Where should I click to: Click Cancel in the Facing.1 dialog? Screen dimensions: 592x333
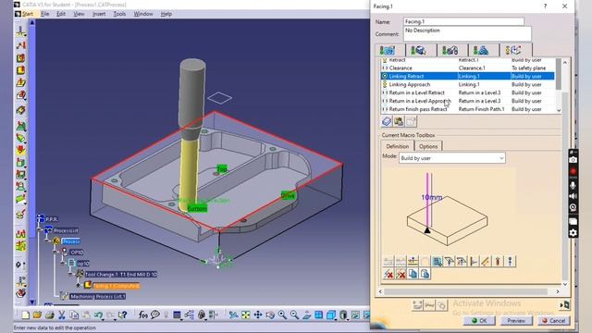click(x=553, y=321)
